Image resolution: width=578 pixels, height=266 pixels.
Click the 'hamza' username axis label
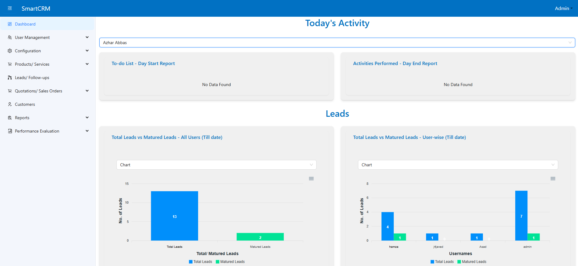tap(394, 247)
